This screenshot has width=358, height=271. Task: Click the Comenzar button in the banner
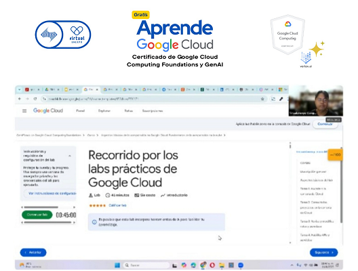coord(325,124)
